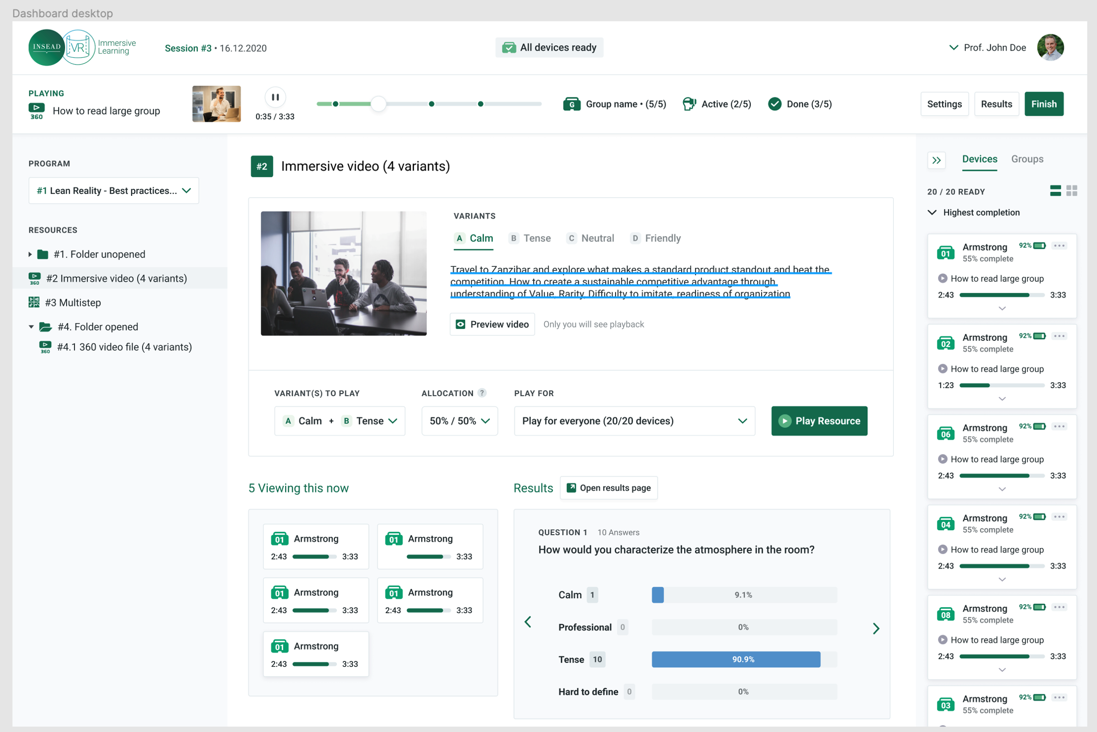Select the Neutral variant
Viewport: 1097px width, 732px height.
591,239
